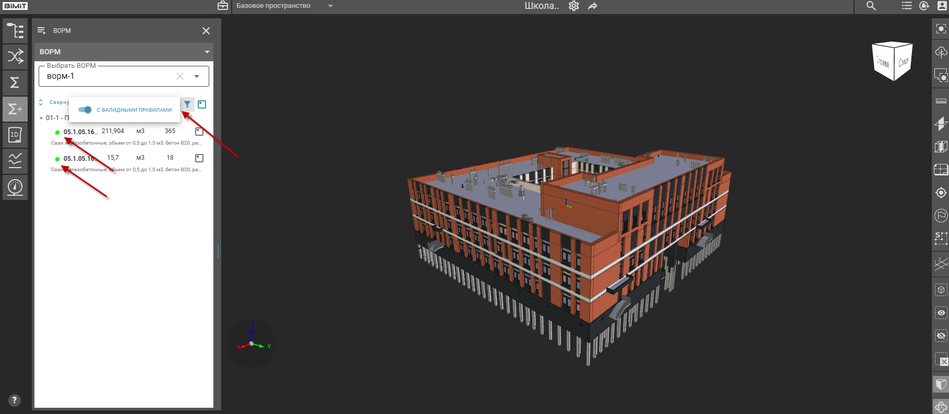Open the list view icon in top bar
Image resolution: width=949 pixels, height=414 pixels.
click(907, 6)
